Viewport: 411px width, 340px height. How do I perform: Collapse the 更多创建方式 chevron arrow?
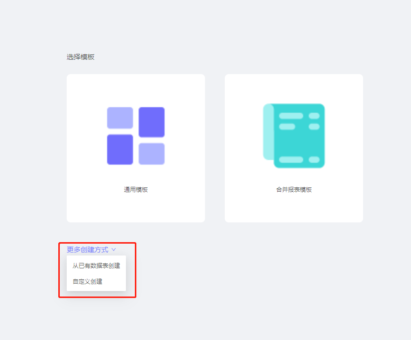pyautogui.click(x=114, y=250)
